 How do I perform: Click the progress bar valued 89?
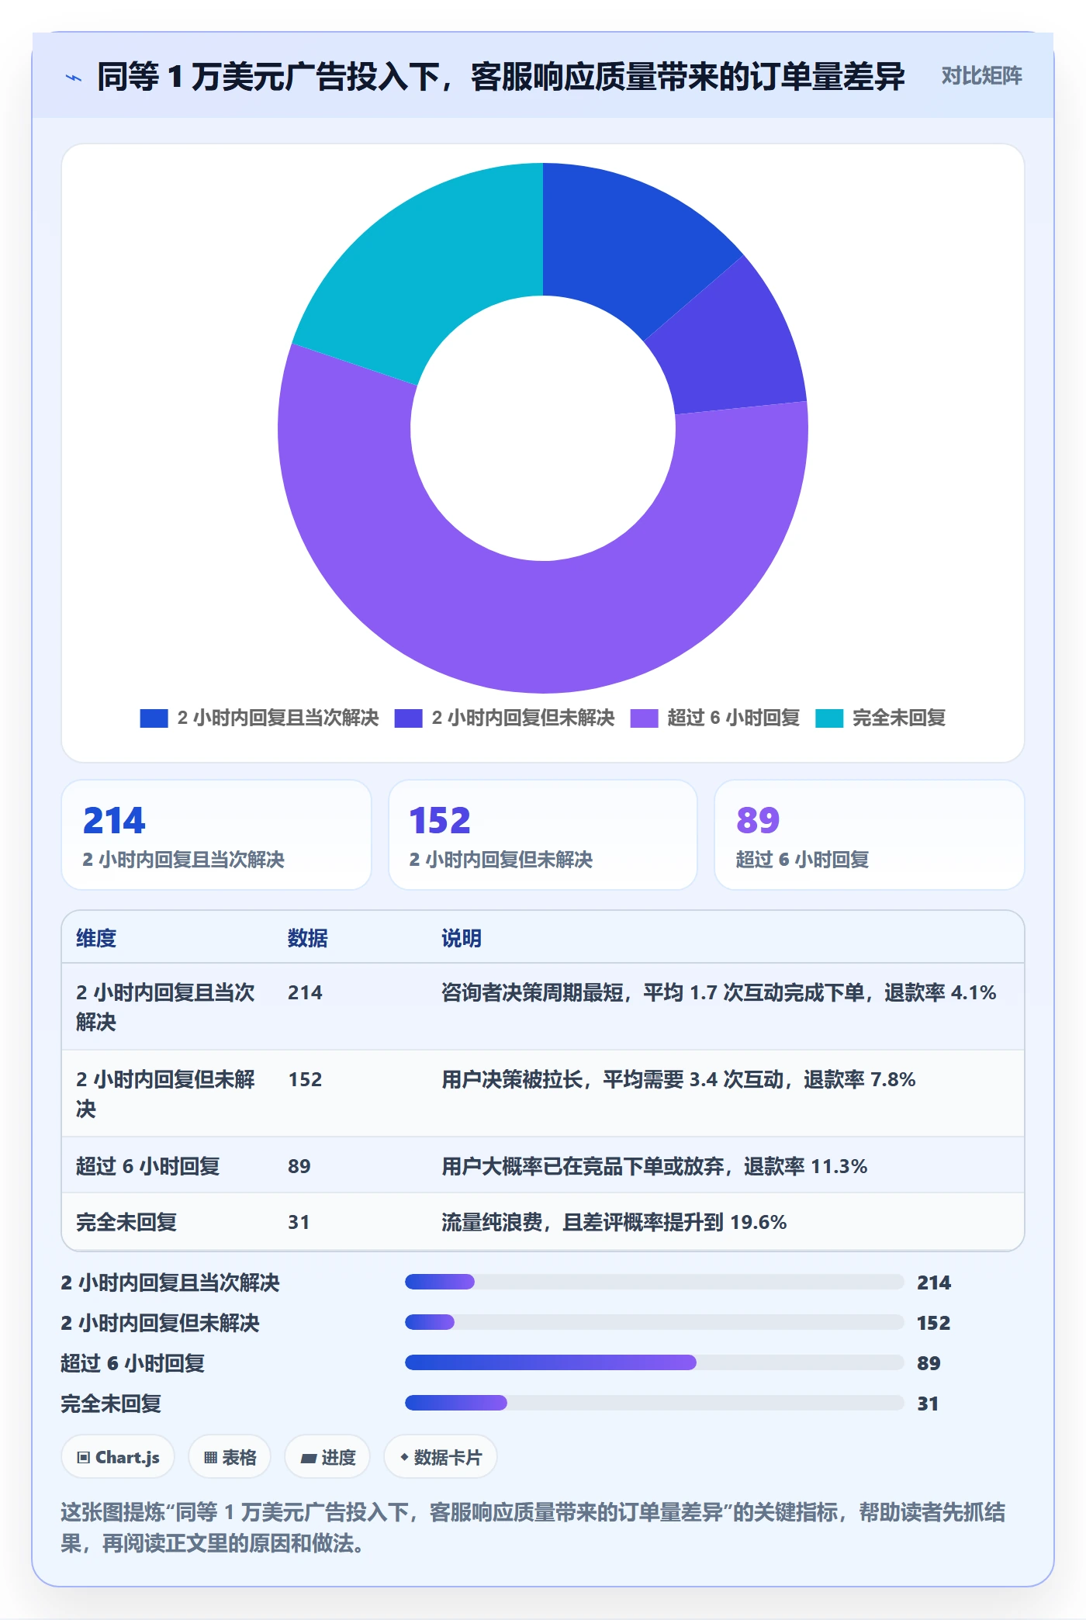(655, 1362)
